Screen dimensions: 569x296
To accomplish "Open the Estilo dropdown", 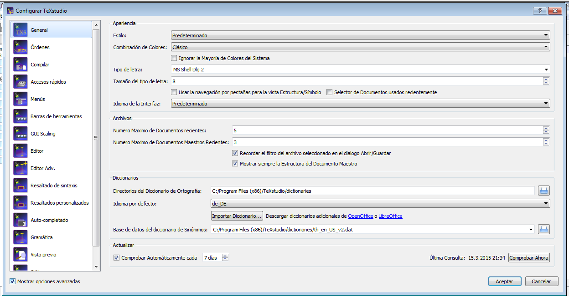I will tap(360, 35).
